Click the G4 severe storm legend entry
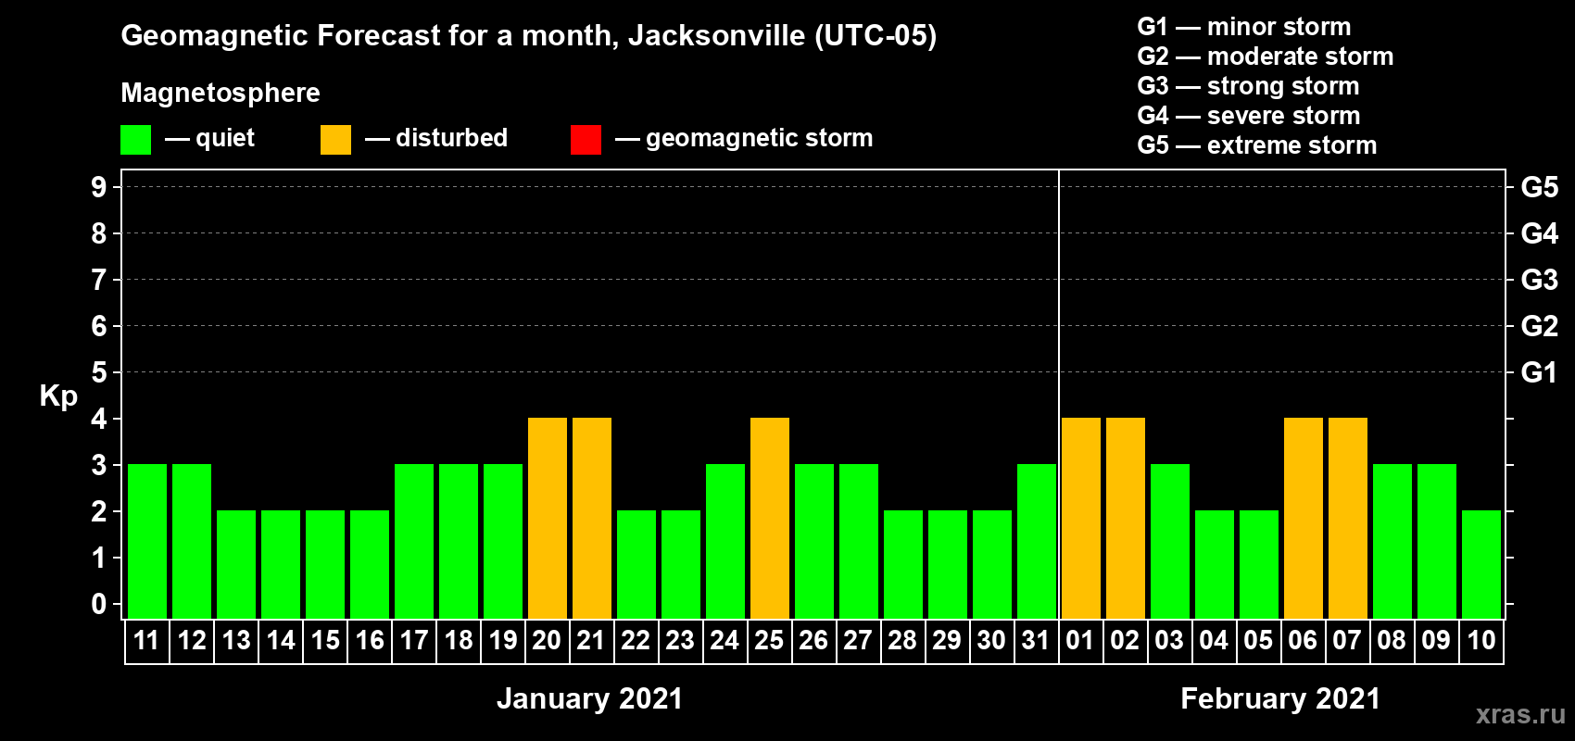 coord(1249,116)
